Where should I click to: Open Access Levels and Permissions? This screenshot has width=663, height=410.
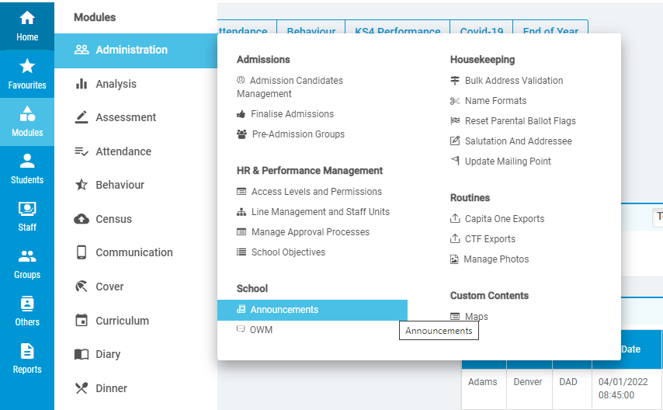pyautogui.click(x=316, y=192)
